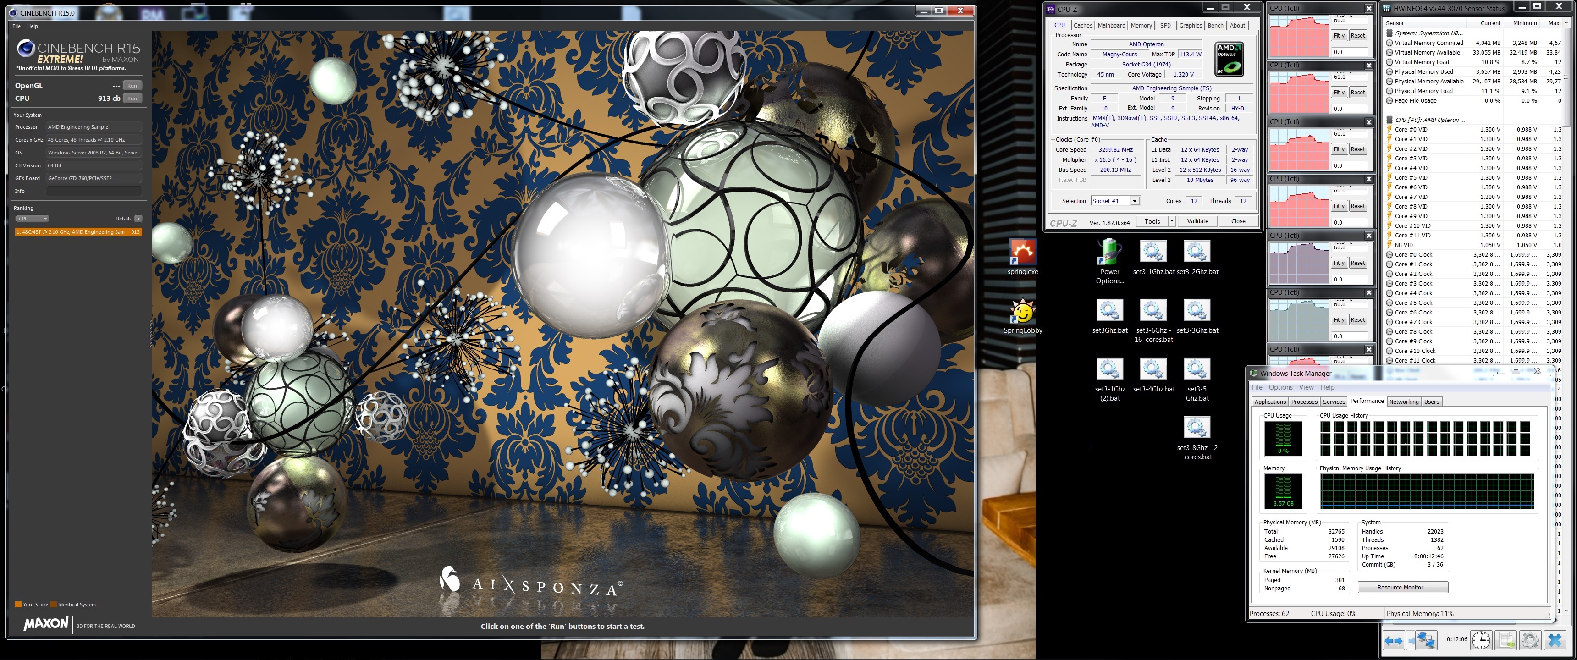Open Cinebench Help menu

(x=33, y=26)
